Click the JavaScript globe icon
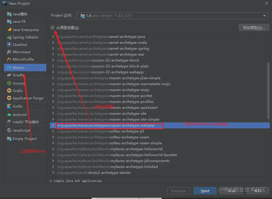The width and height of the screenshot is (272, 199). pyautogui.click(x=9, y=130)
